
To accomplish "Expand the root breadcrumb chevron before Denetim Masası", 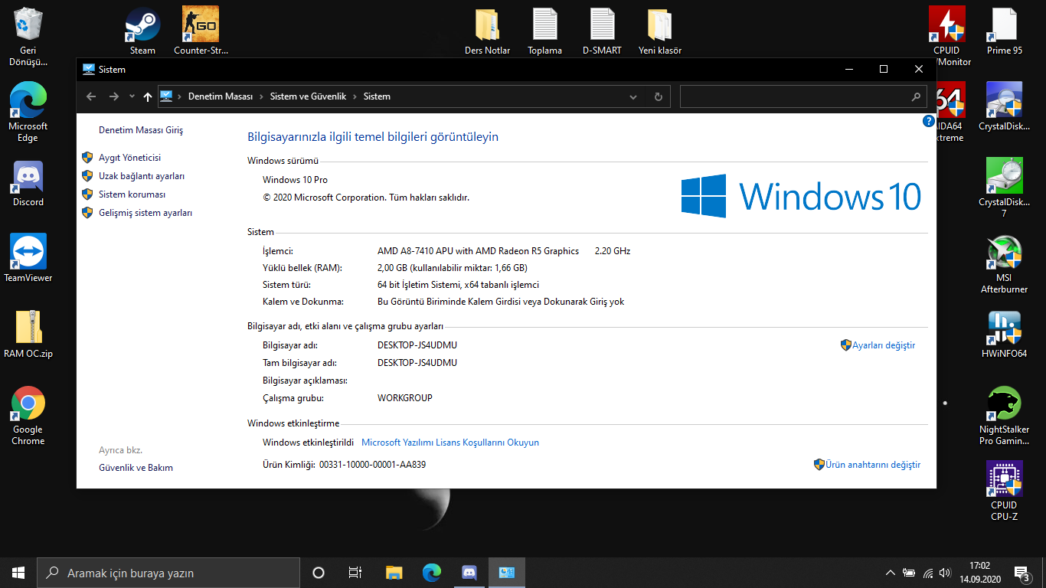I will click(x=179, y=96).
